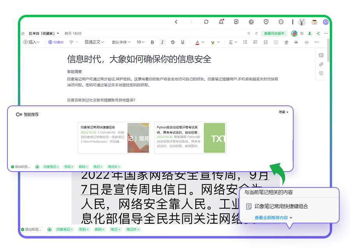Click the spiral icon in the top bar

pos(251,22)
